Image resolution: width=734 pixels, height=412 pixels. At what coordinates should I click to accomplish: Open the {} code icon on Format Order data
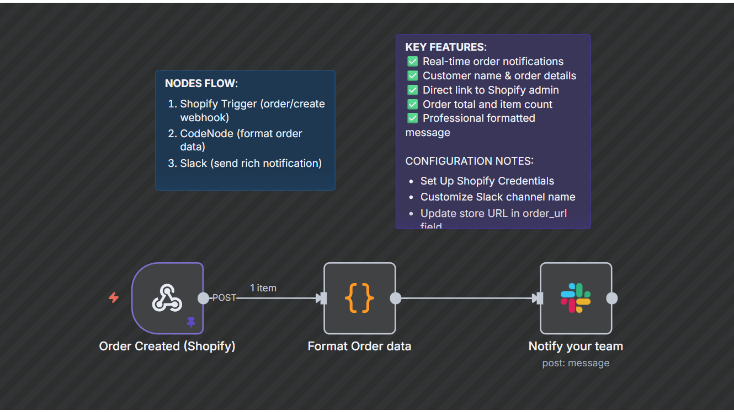coord(359,298)
